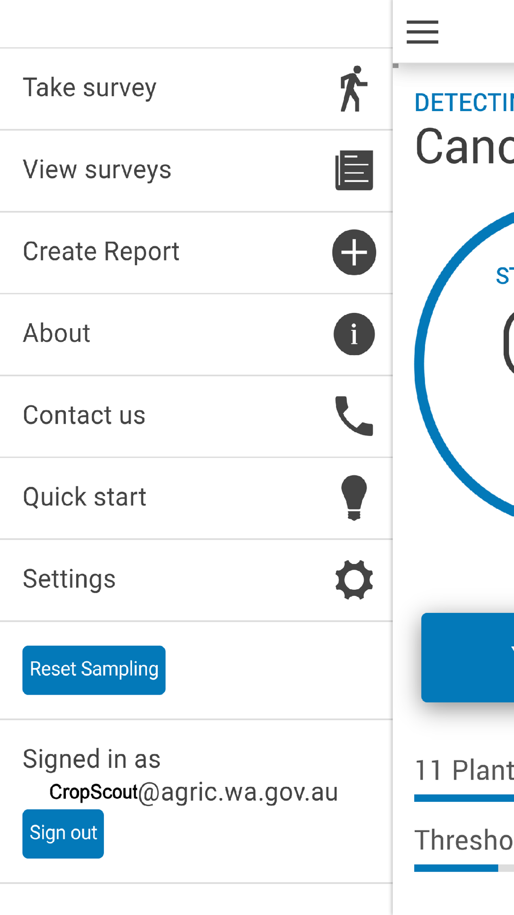The image size is (514, 915).
Task: Tap the Quick start lightbulb icon
Action: tap(354, 498)
